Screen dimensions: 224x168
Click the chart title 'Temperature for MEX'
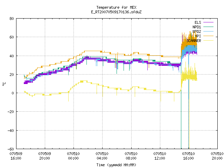pos(116,7)
